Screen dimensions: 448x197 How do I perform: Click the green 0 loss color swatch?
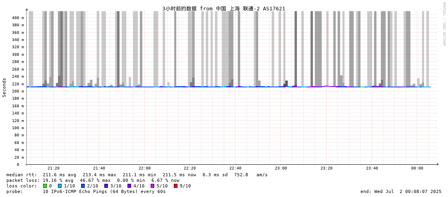[45, 186]
